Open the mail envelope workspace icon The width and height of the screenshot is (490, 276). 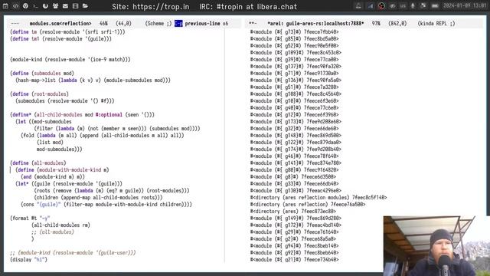click(x=65, y=6)
